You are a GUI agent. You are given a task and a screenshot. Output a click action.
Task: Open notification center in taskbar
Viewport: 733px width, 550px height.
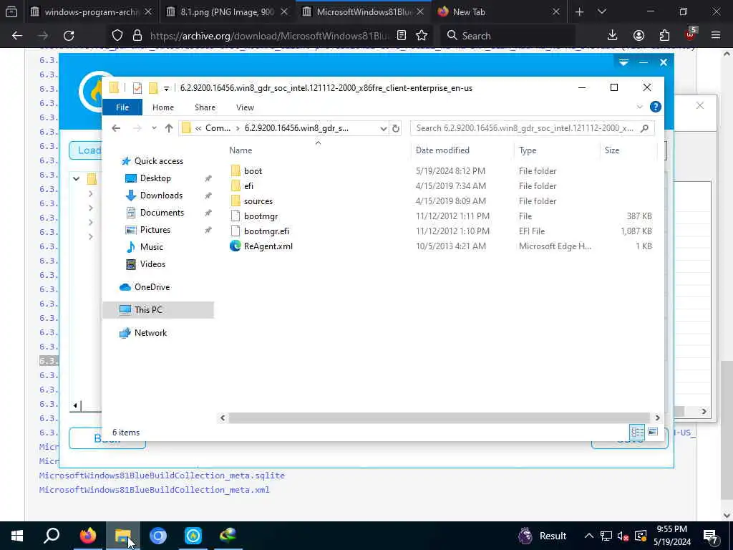[x=711, y=536]
